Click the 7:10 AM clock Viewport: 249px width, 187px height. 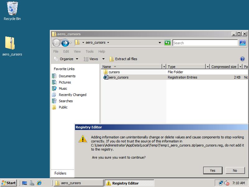coord(238,183)
